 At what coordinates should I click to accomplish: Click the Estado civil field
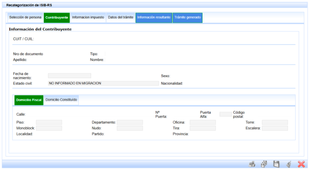[103, 83]
